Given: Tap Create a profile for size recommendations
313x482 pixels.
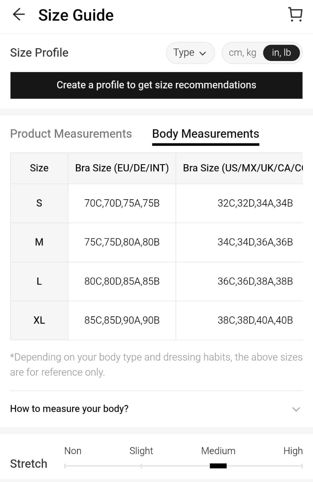Looking at the screenshot, I should pyautogui.click(x=156, y=85).
